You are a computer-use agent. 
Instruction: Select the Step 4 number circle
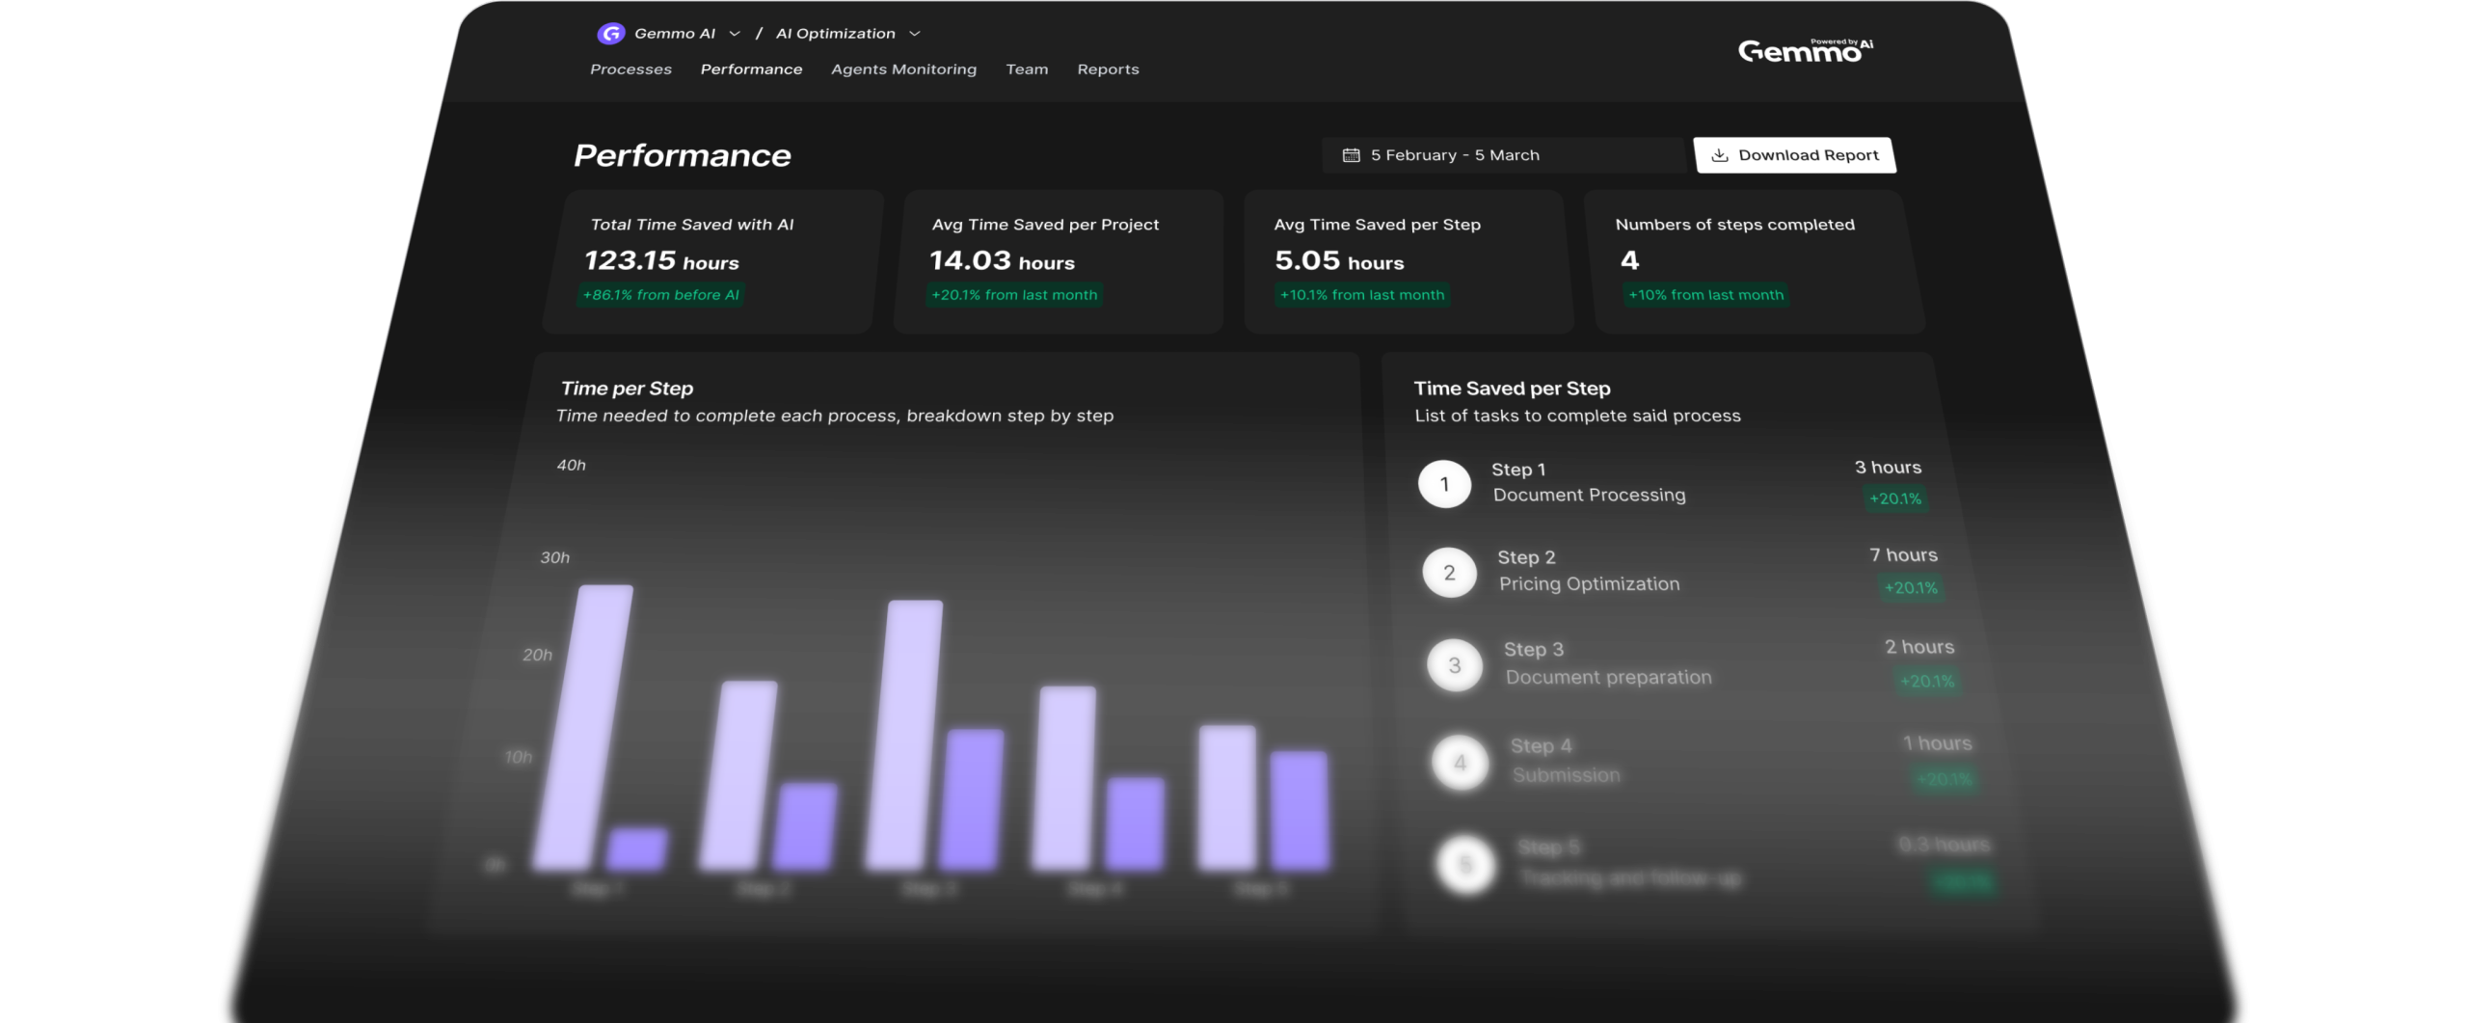pos(1461,763)
